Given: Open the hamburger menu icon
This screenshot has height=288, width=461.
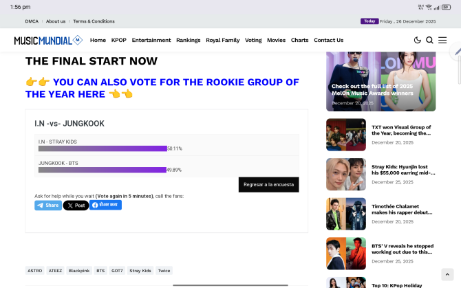Looking at the screenshot, I should pos(442,40).
